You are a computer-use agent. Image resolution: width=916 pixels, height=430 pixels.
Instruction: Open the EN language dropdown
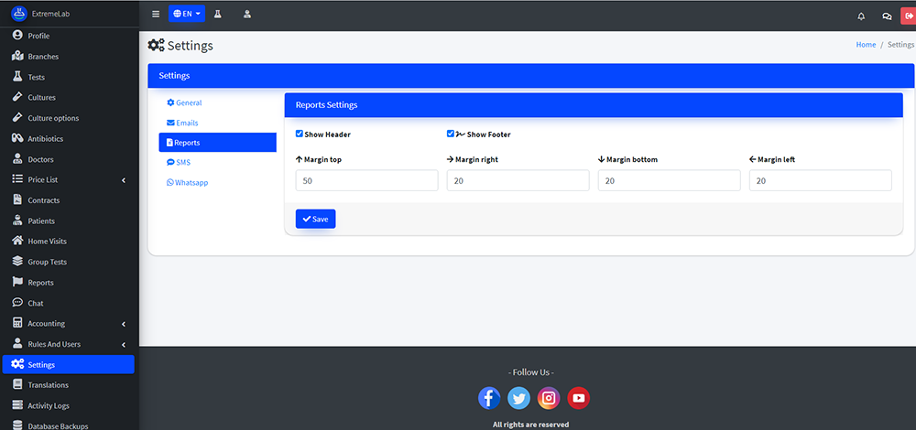tap(186, 15)
